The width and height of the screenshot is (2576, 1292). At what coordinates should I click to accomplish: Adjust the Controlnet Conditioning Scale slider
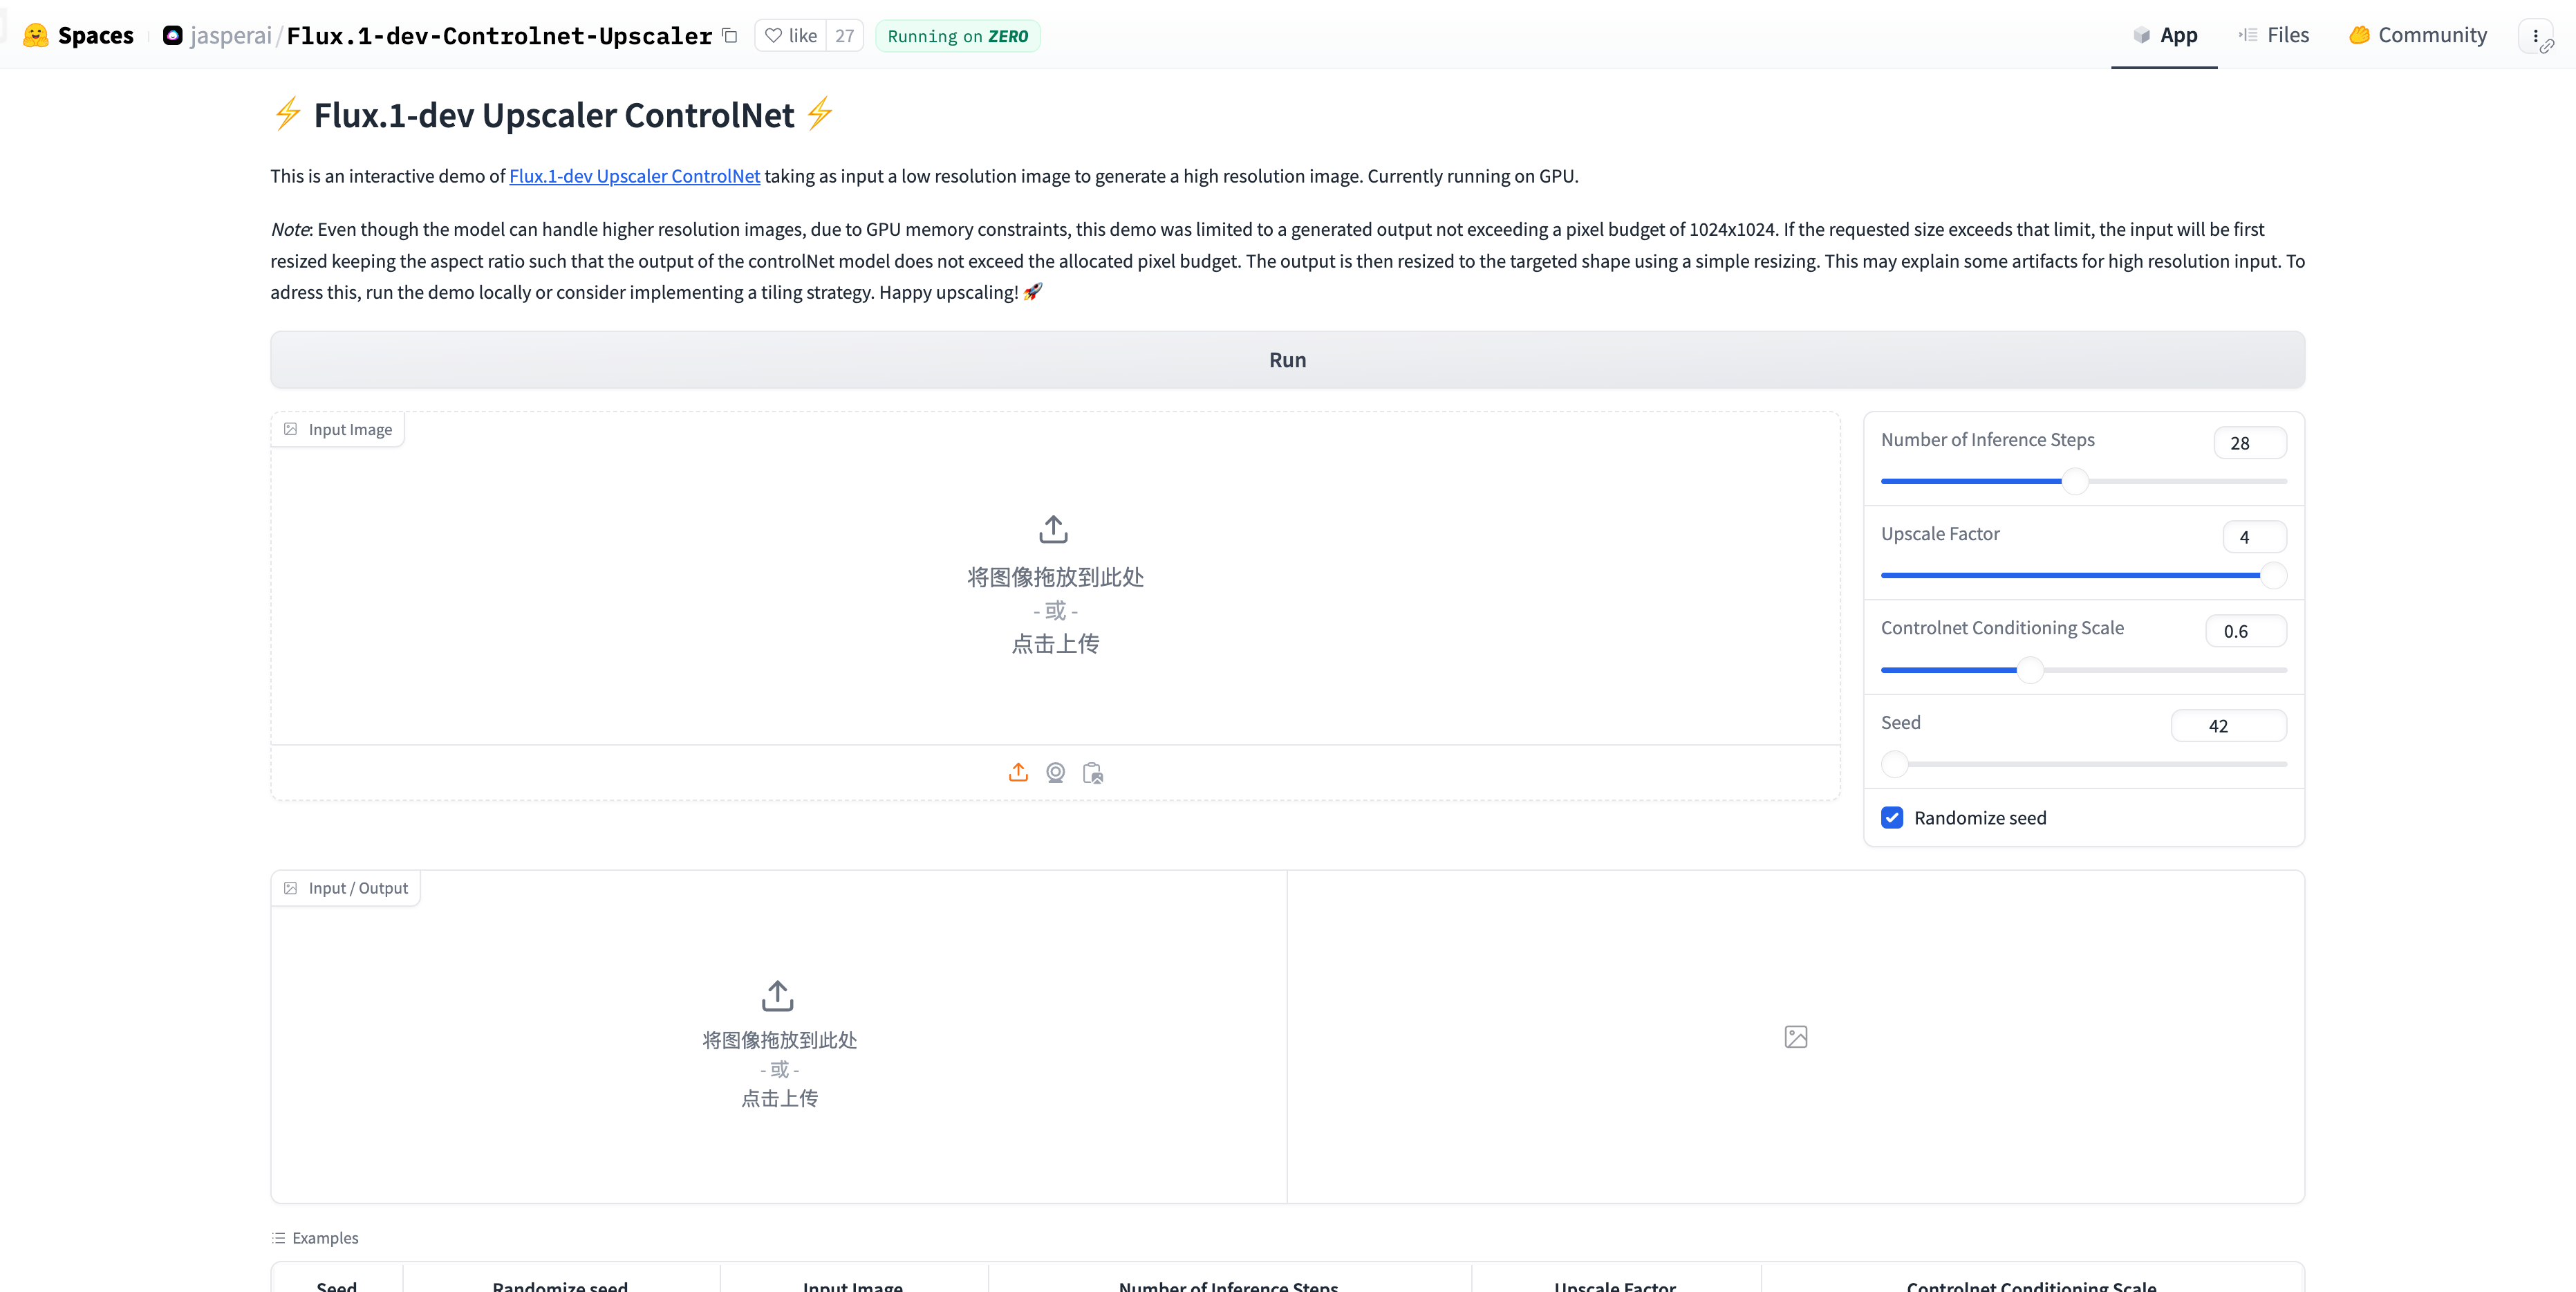(x=2083, y=670)
